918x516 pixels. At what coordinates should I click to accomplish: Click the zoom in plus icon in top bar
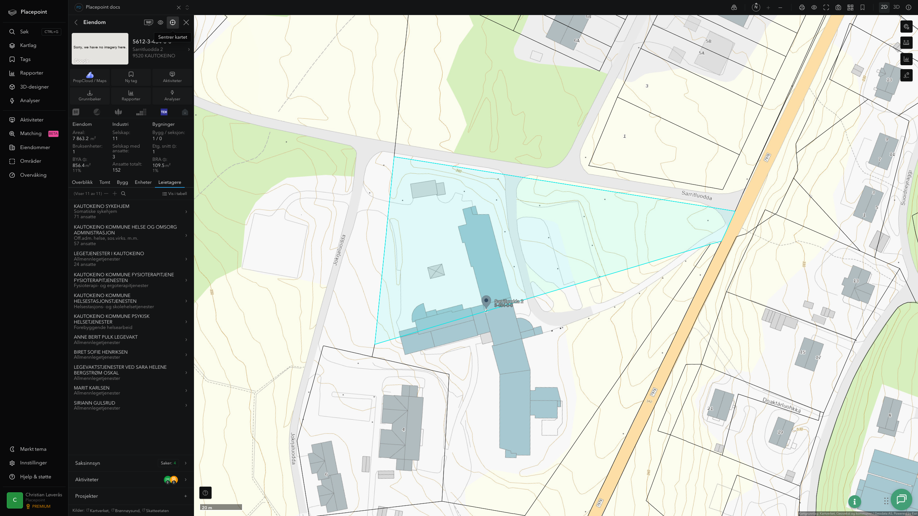(768, 7)
